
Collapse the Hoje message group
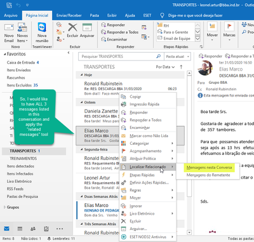pos(82,75)
